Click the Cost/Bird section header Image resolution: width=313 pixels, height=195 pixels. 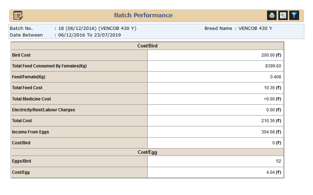[x=147, y=46]
